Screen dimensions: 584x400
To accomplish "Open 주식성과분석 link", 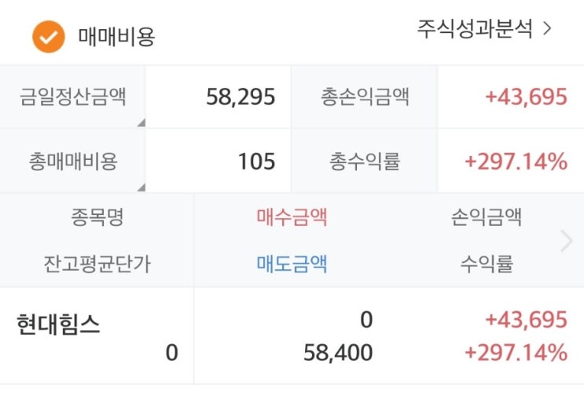I will tap(475, 30).
